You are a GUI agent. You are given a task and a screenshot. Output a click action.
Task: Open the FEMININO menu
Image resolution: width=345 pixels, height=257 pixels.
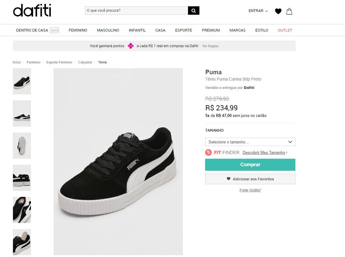pos(78,30)
